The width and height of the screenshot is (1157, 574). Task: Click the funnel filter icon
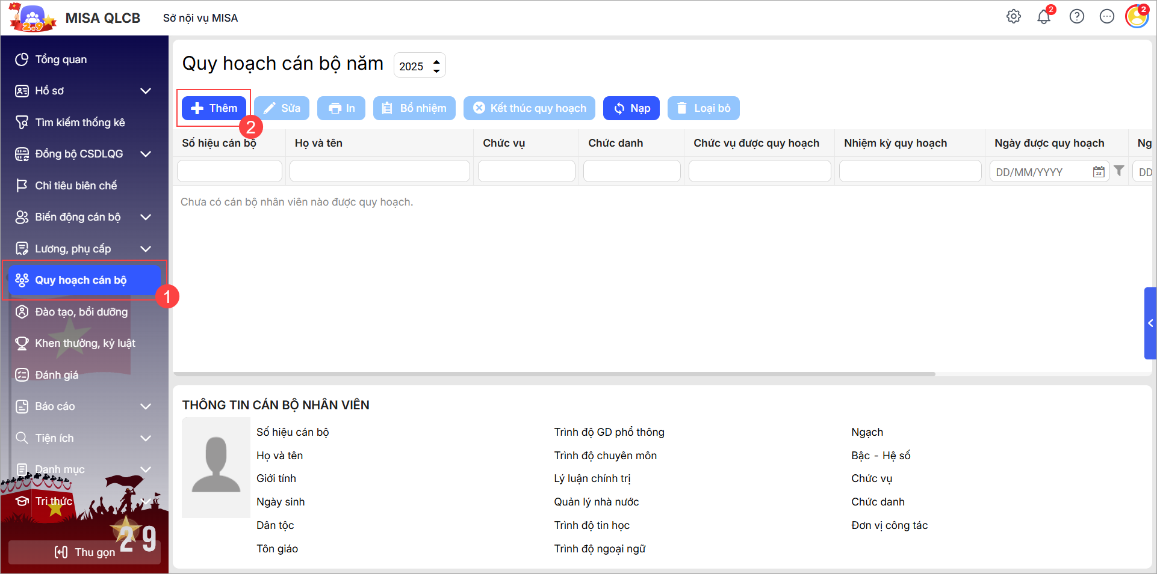(1119, 171)
